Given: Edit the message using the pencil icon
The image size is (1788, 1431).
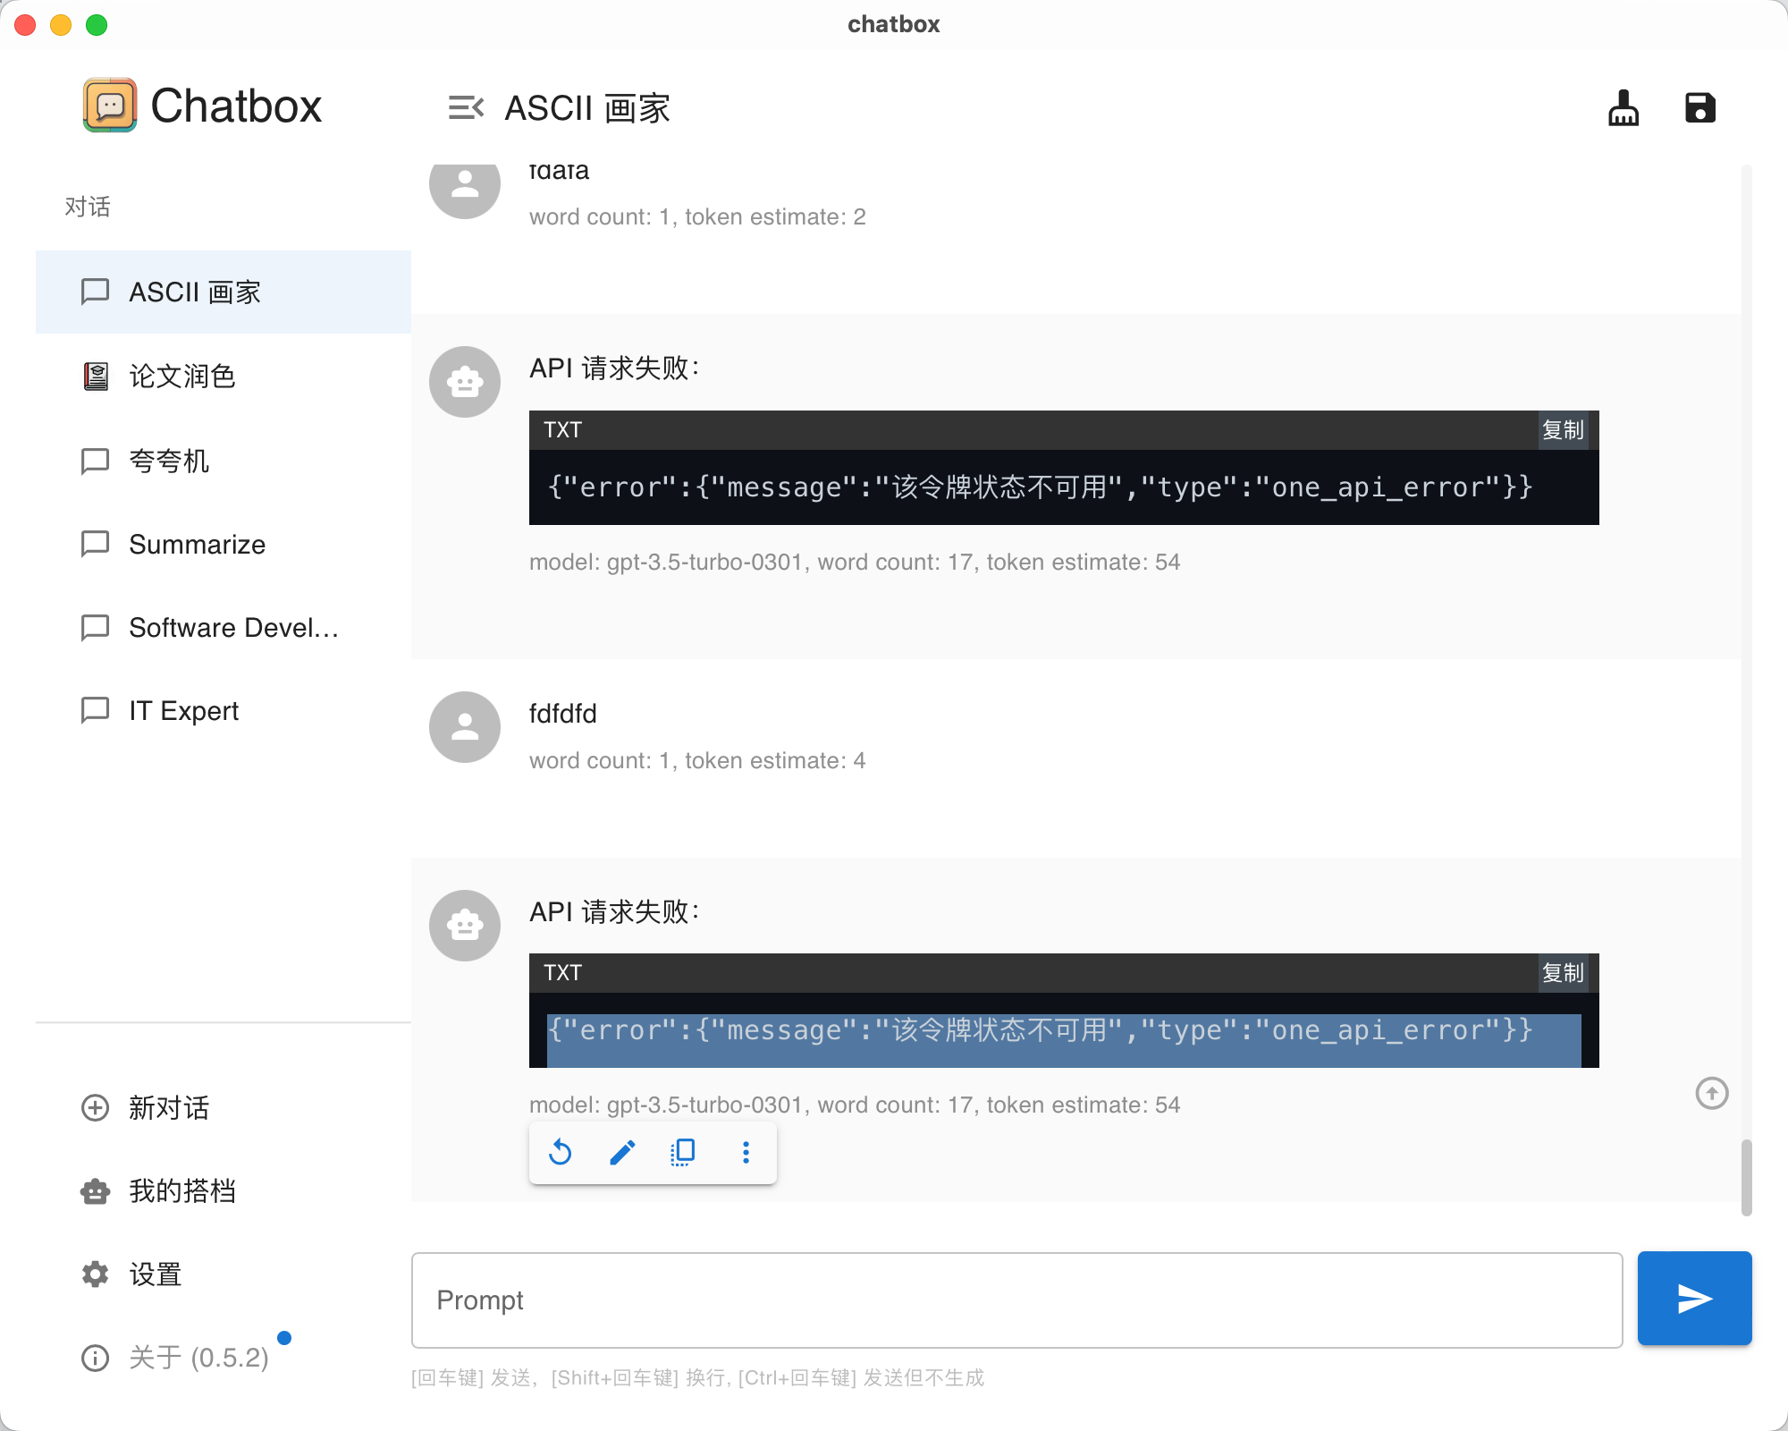Looking at the screenshot, I should [621, 1152].
